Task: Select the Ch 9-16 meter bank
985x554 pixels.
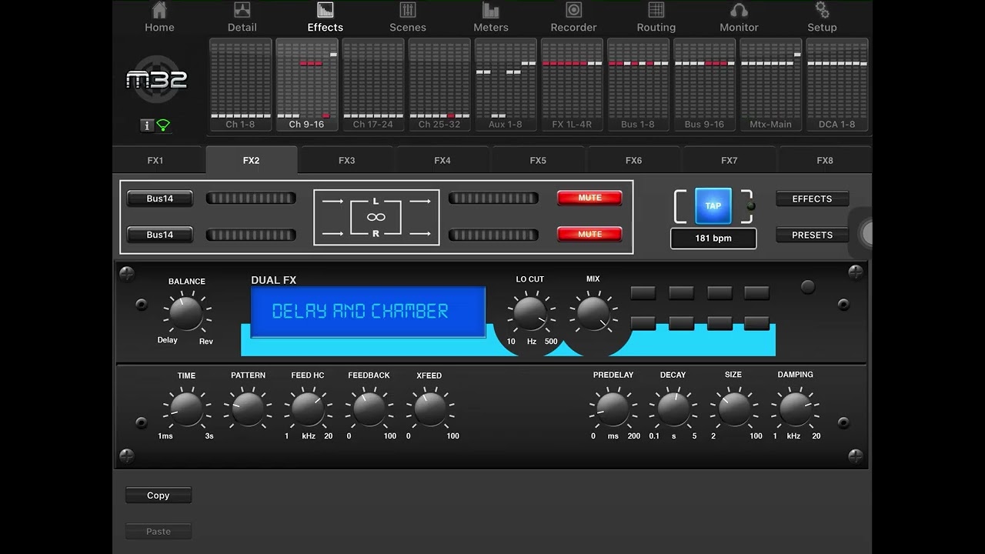Action: [307, 85]
